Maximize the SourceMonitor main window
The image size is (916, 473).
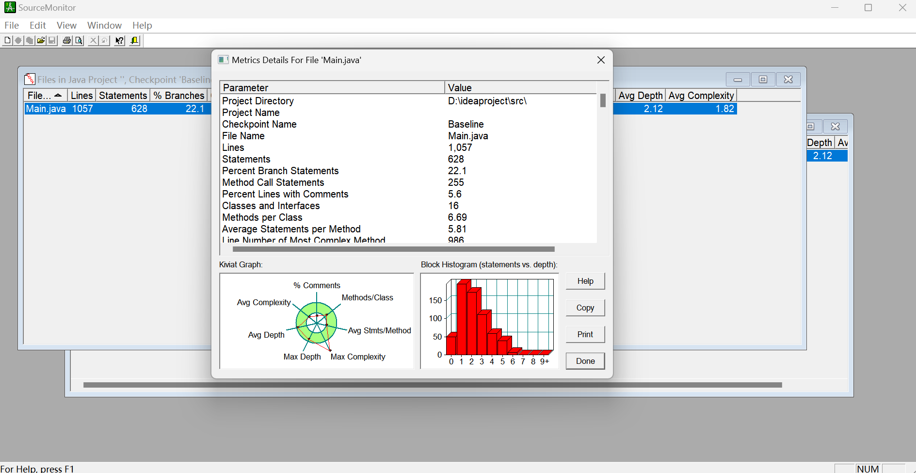tap(868, 8)
